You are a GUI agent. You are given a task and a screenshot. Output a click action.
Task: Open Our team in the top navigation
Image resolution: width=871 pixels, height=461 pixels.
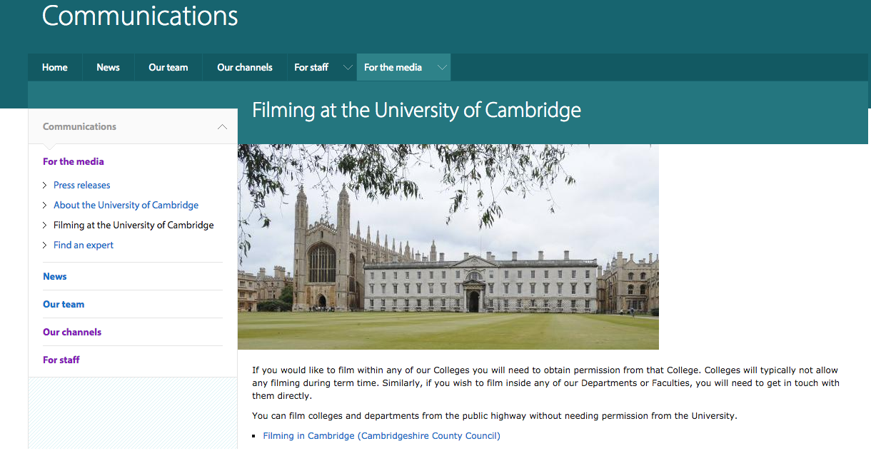click(x=168, y=68)
